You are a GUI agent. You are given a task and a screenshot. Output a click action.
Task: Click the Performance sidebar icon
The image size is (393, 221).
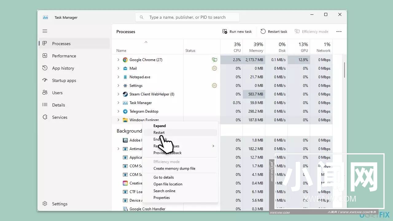tap(45, 56)
